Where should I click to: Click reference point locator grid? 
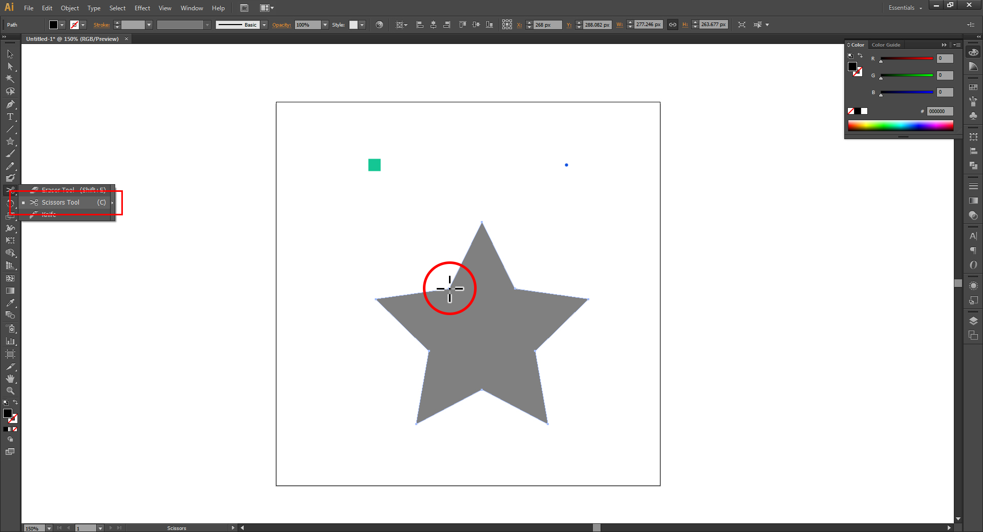(507, 25)
